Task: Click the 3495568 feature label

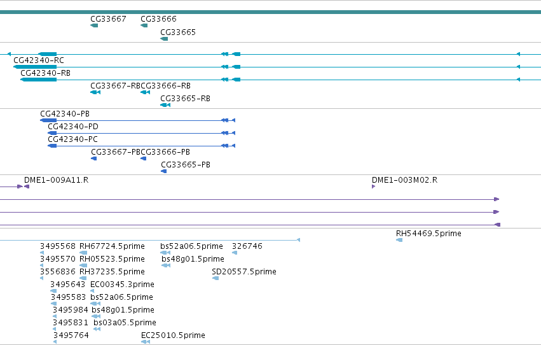Action: pos(58,246)
